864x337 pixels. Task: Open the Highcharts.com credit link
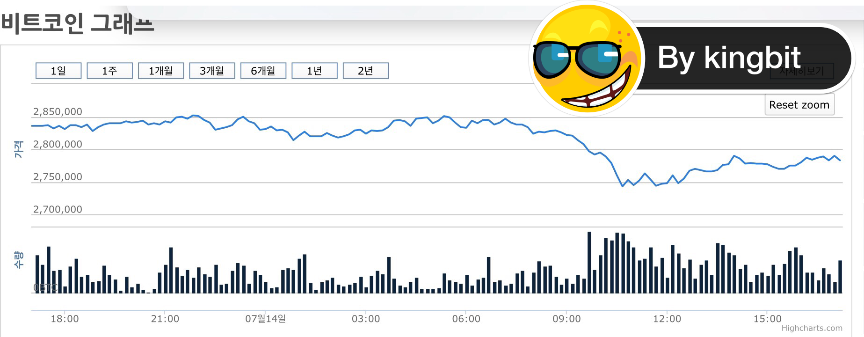point(812,328)
